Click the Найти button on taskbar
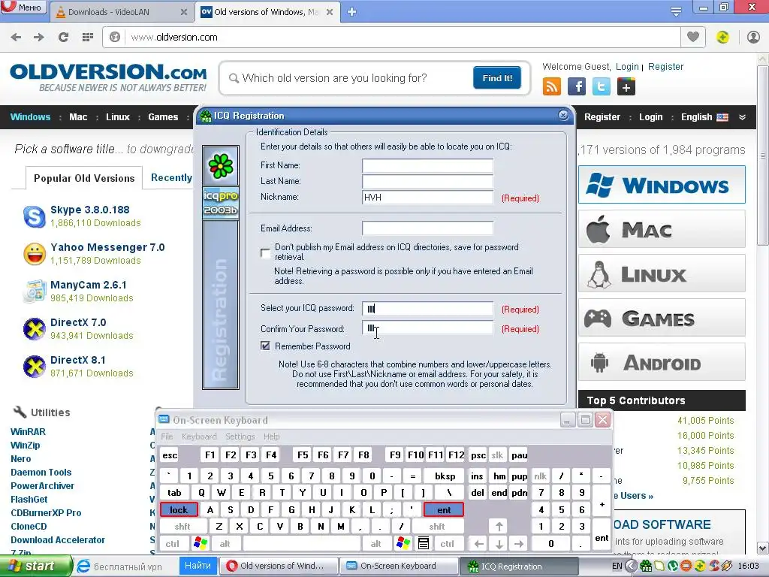 (198, 566)
